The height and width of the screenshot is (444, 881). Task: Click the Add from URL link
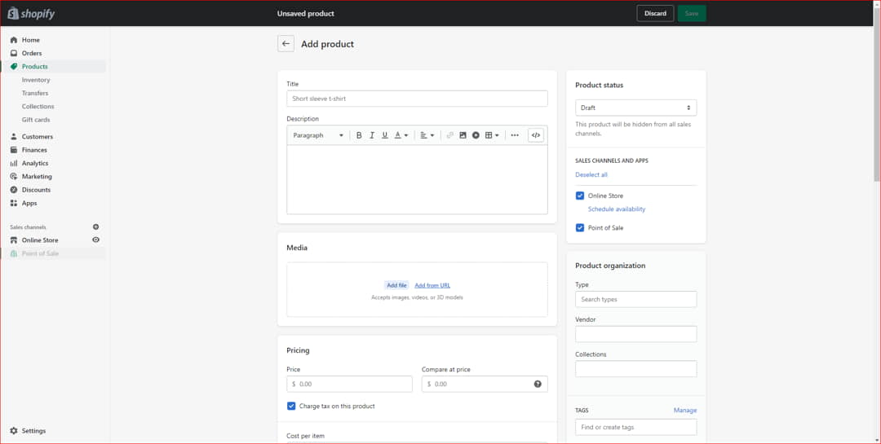[x=432, y=285]
